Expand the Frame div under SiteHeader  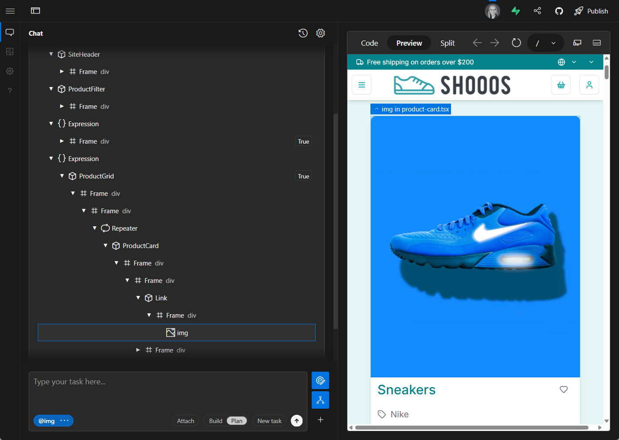[62, 71]
